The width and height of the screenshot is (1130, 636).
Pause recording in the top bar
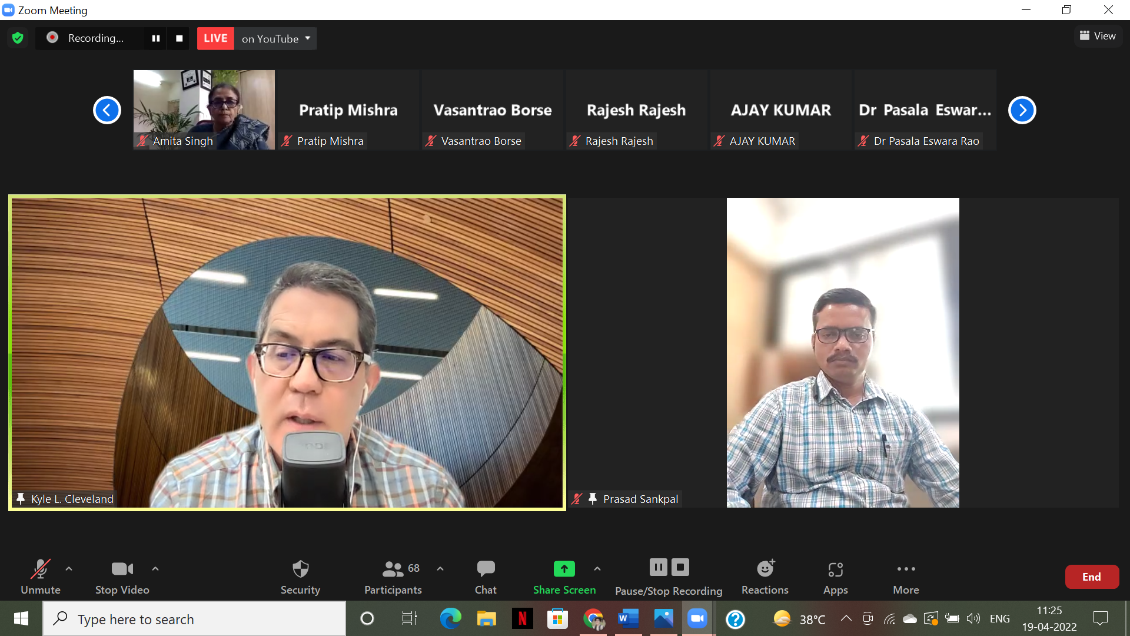[x=156, y=38]
